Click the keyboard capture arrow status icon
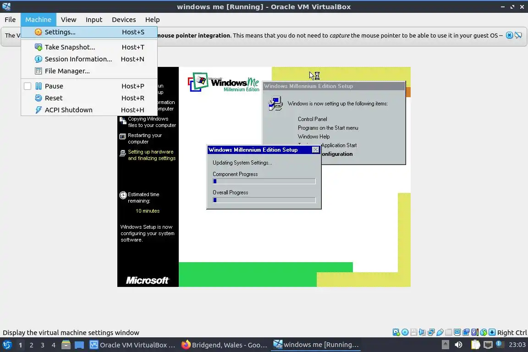Screen dimensions: 528x352 (x=492, y=332)
